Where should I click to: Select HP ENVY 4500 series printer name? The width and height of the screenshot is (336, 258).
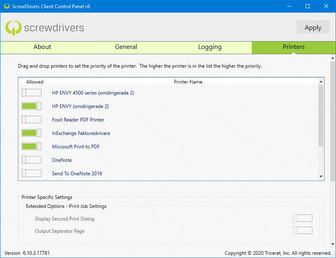tap(93, 93)
